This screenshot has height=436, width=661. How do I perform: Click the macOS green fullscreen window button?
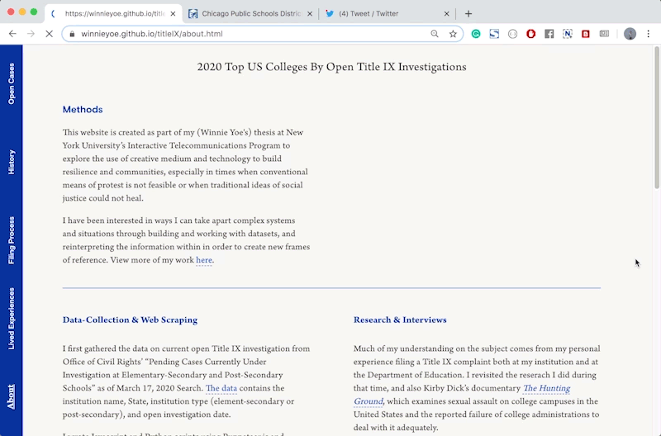point(34,12)
